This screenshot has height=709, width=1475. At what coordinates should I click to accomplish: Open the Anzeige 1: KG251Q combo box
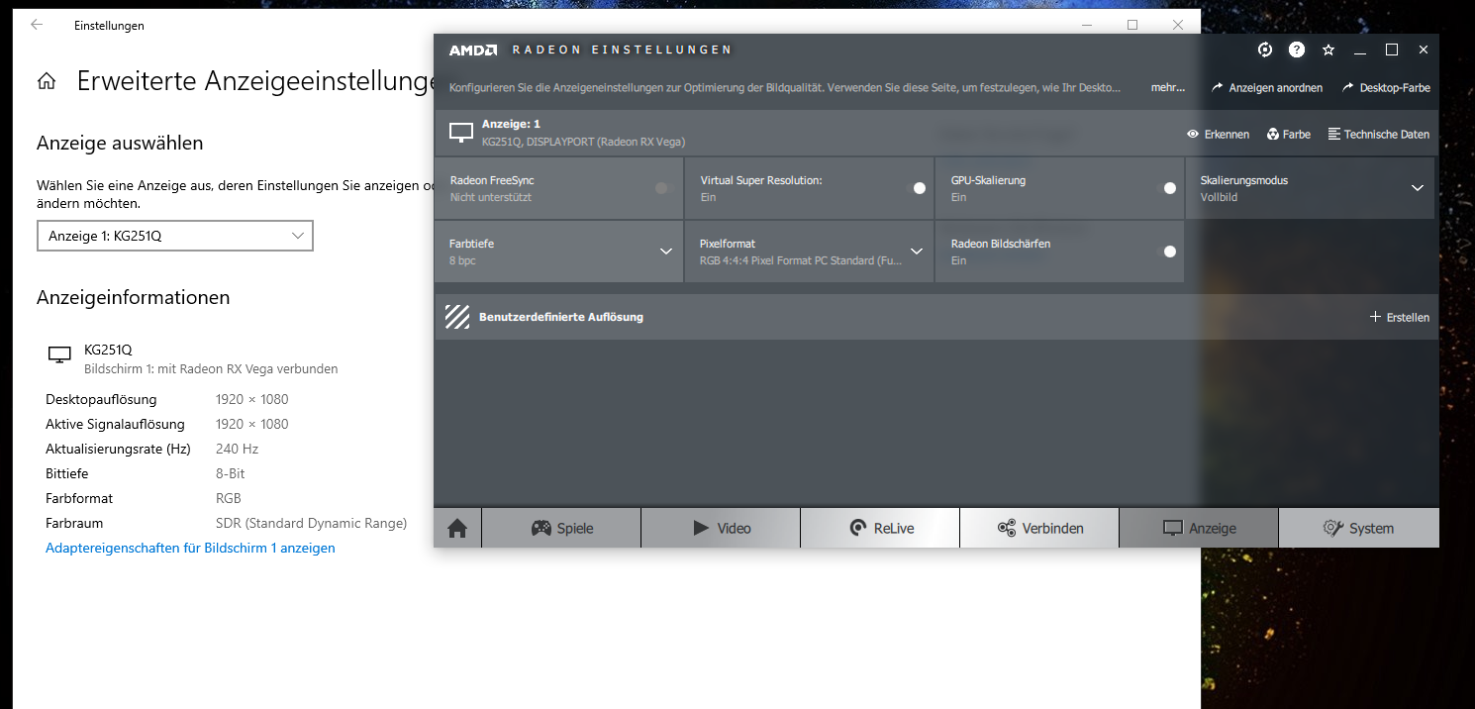tap(175, 236)
